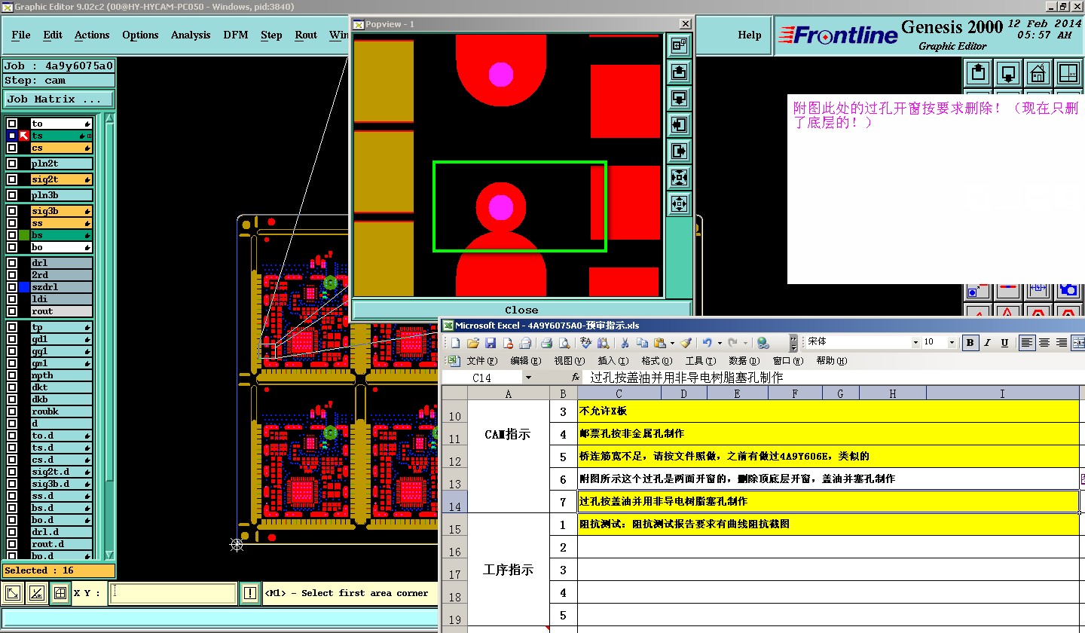The image size is (1085, 633).
Task: Click the pan down icon in right toolbar
Action: 1008,73
